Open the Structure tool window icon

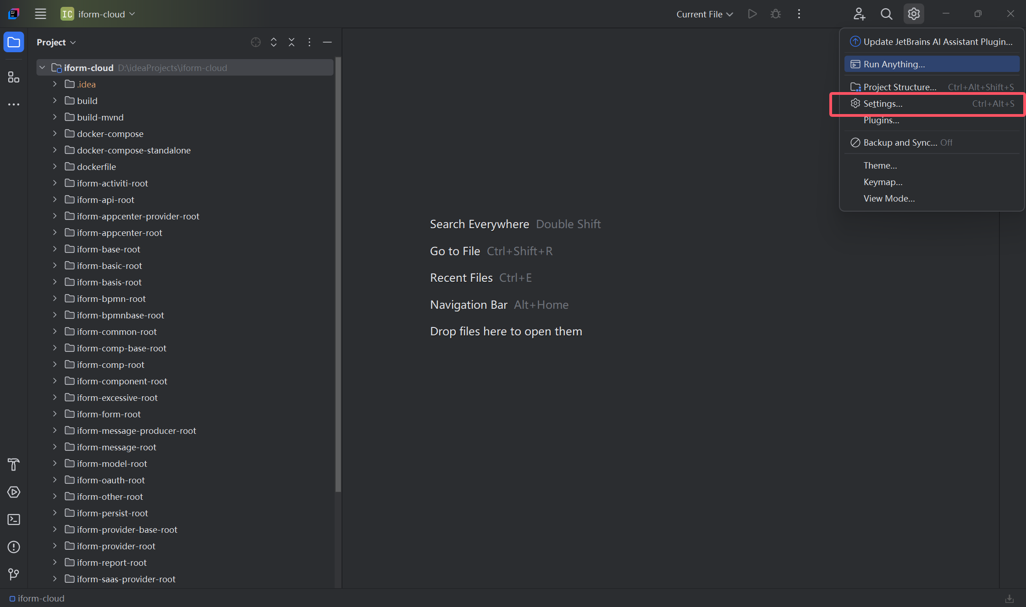14,77
